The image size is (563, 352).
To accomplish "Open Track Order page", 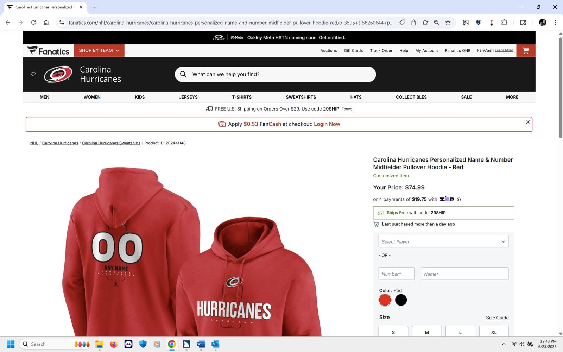I will pos(381,51).
